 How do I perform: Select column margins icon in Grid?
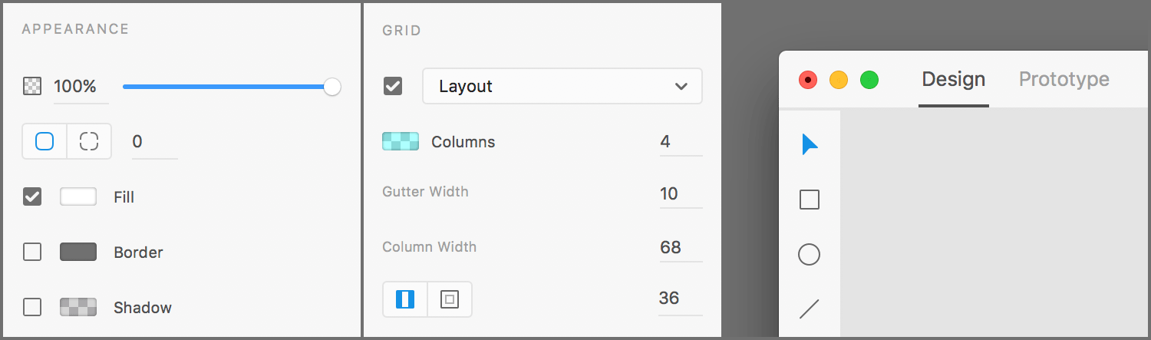(x=405, y=299)
